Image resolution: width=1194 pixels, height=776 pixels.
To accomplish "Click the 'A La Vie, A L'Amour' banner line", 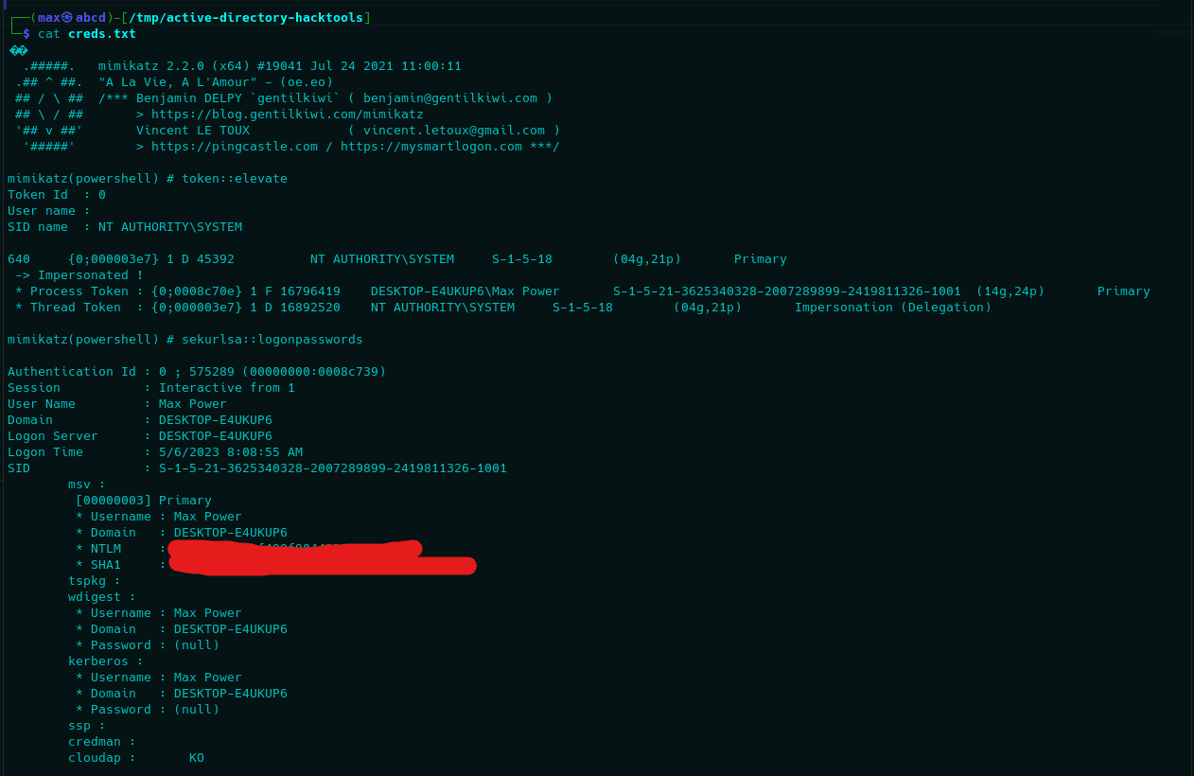I will point(216,82).
